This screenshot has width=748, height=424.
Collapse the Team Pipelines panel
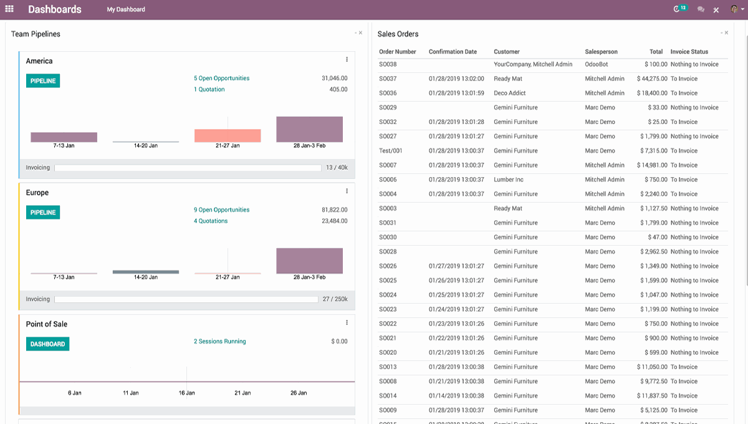coord(355,32)
